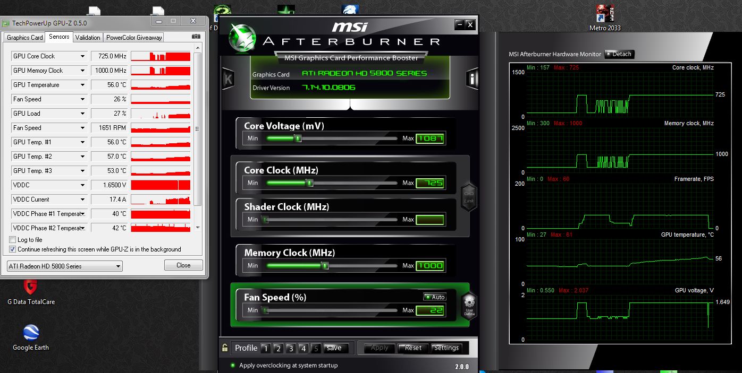Select profile slot 5
Screen dimensions: 742x373
pos(316,349)
